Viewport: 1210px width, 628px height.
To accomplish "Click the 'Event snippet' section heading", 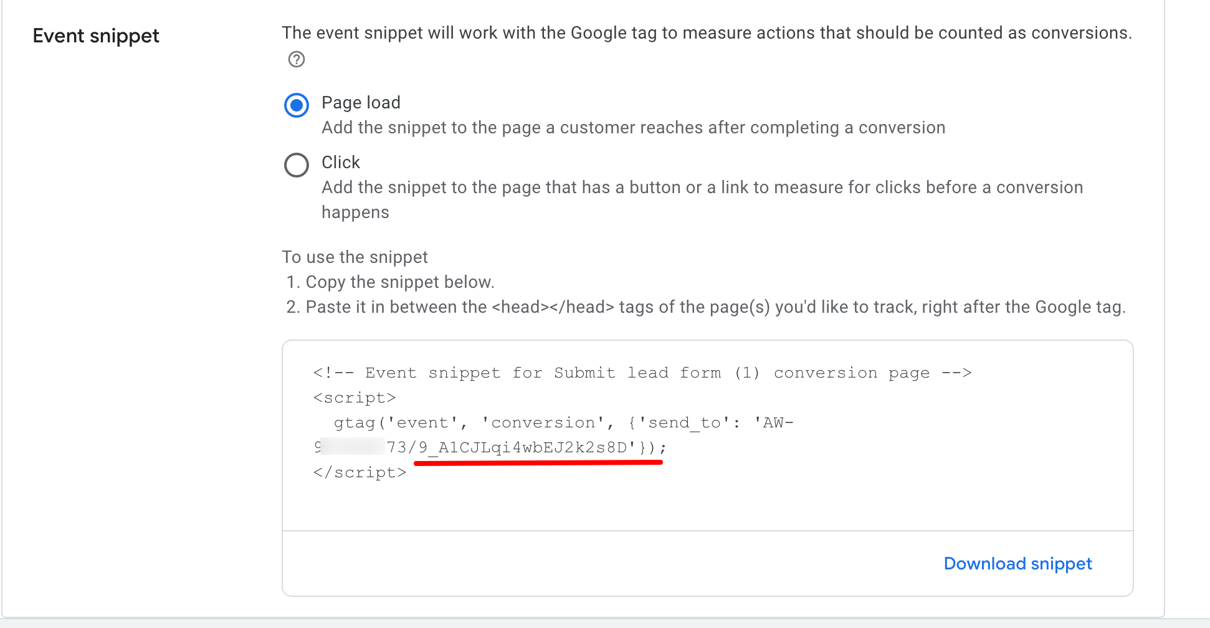I will [96, 36].
